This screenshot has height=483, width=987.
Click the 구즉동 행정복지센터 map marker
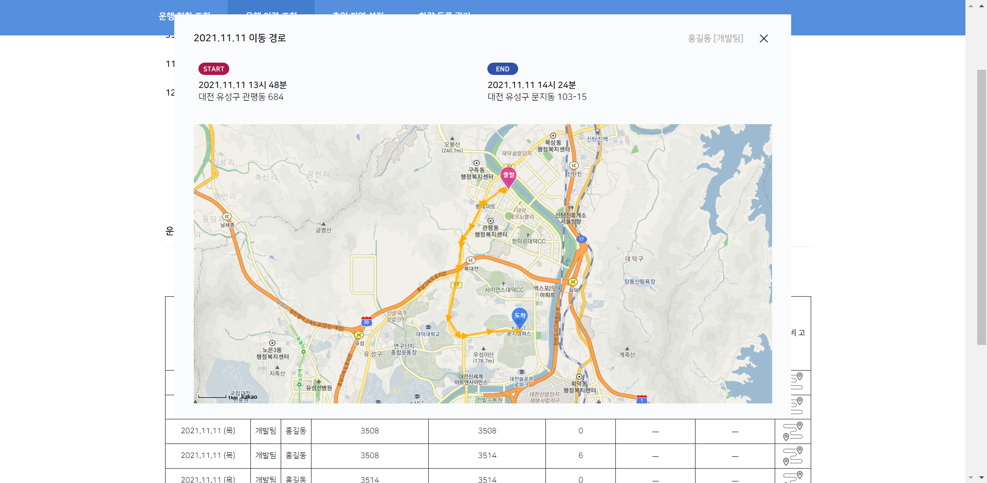point(477,163)
